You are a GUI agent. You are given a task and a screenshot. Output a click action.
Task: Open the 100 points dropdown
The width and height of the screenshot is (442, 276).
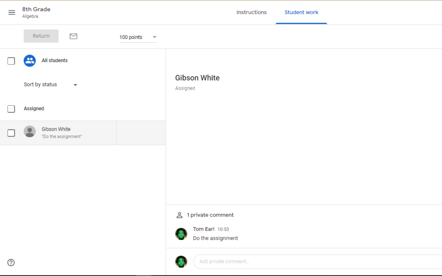[138, 37]
